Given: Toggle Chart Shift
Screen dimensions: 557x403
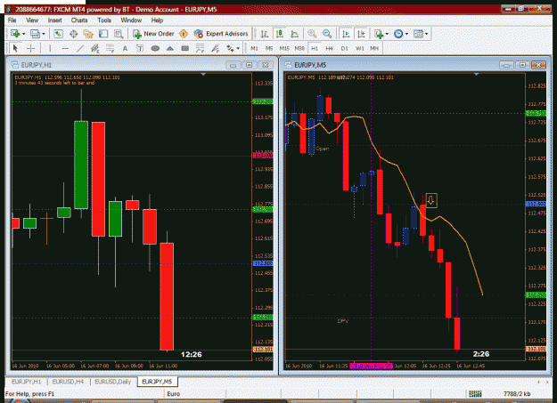Looking at the screenshot, I should pos(361,34).
